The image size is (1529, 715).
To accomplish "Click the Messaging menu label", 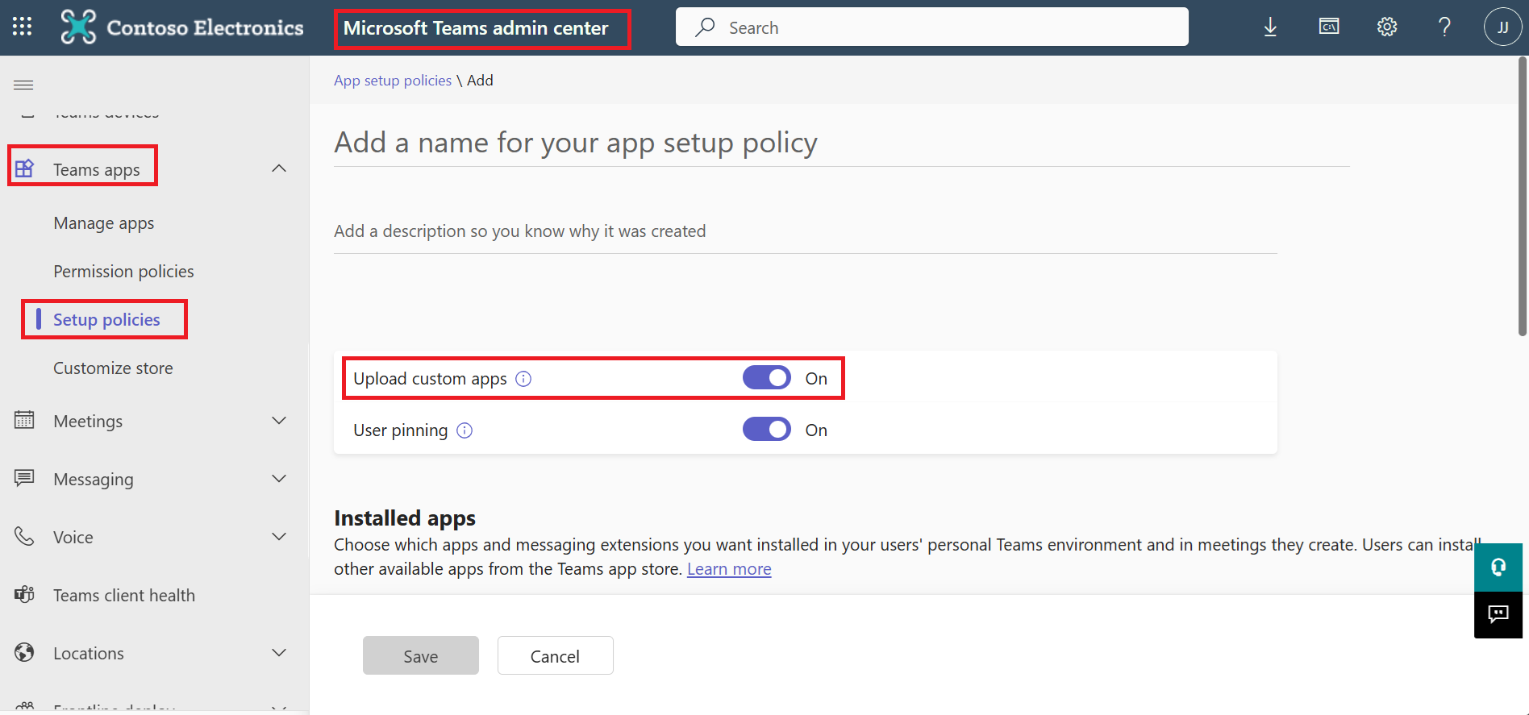I will click(94, 480).
